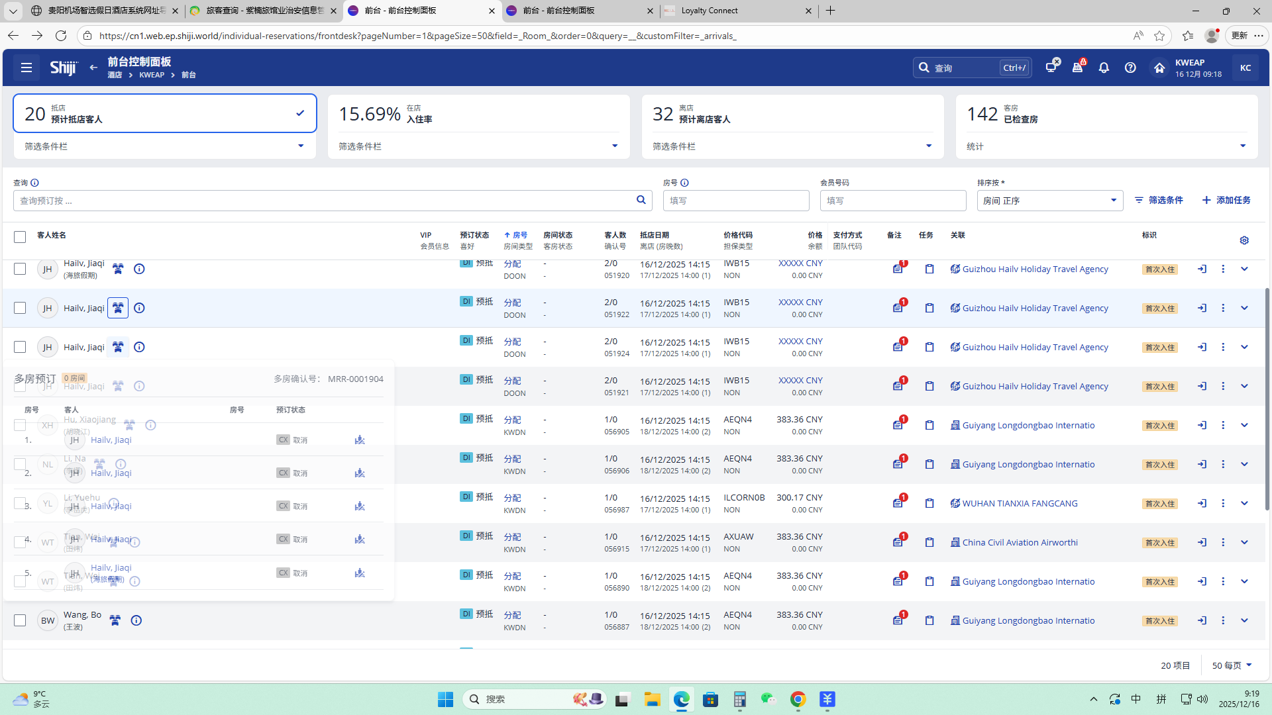Image resolution: width=1272 pixels, height=715 pixels.
Task: Click the 添加任务 add task button
Action: pyautogui.click(x=1226, y=200)
